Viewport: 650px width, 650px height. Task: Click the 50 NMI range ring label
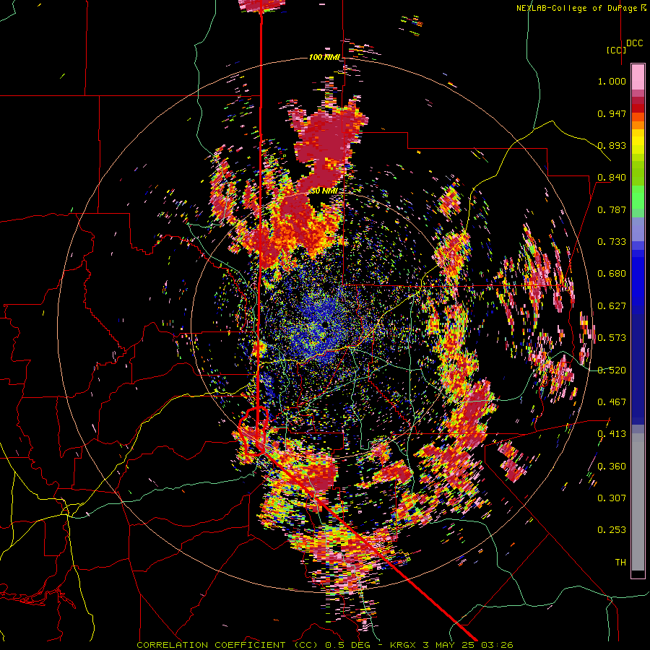pos(324,191)
